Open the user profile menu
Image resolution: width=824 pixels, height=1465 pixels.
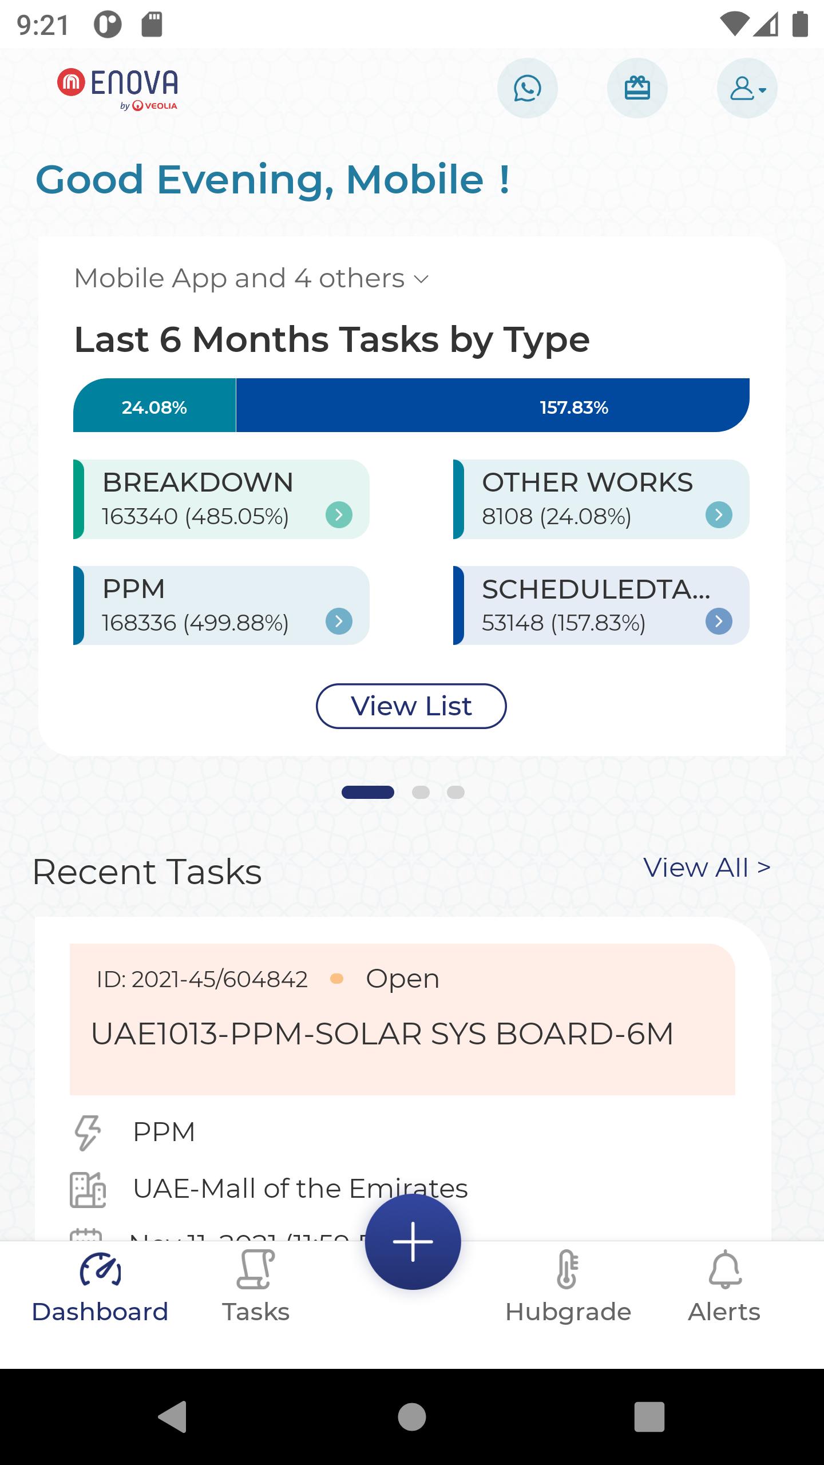[747, 88]
